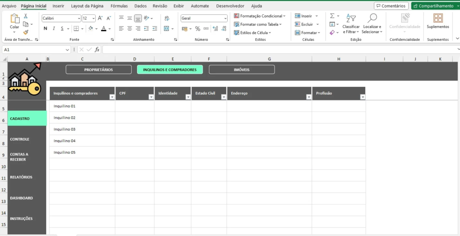Toggle center horizontal text alignment
The image size is (460, 236).
coord(130,28)
